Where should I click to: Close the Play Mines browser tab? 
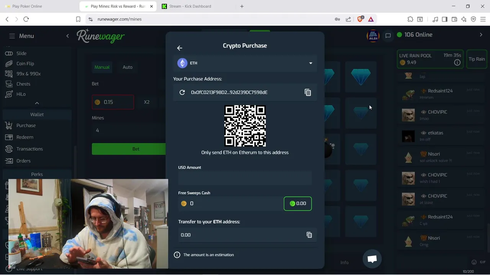(151, 6)
